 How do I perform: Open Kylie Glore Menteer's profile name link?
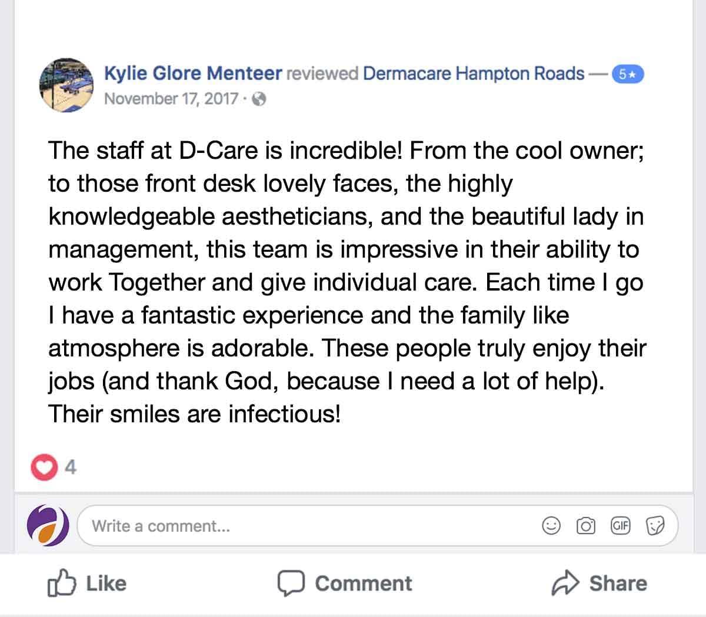(x=193, y=74)
